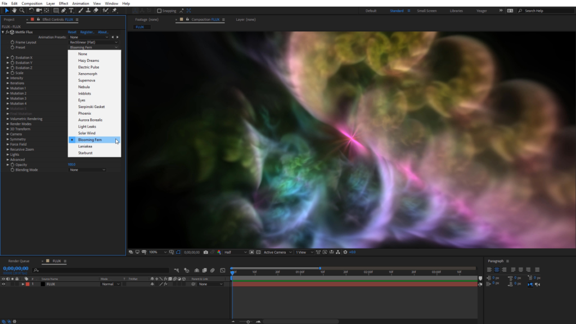Choose Aurora Borealis from the preset list

click(x=90, y=120)
